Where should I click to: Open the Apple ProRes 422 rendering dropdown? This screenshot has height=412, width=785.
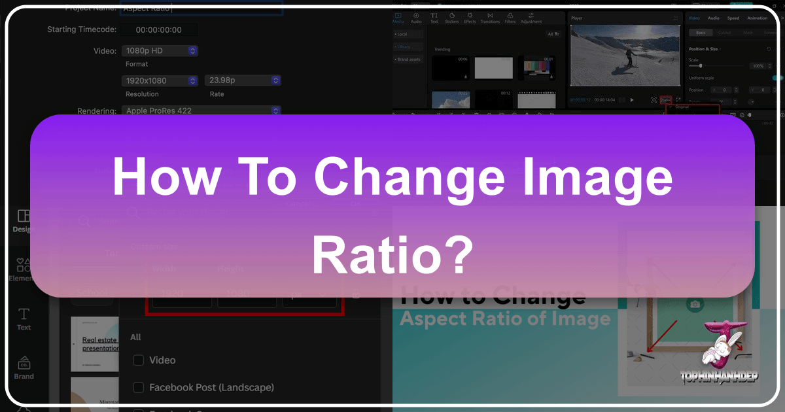click(x=201, y=111)
